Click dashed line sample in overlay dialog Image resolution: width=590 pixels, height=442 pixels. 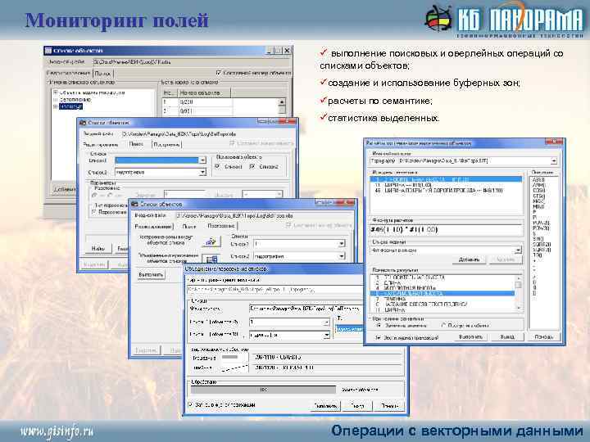[x=234, y=368]
